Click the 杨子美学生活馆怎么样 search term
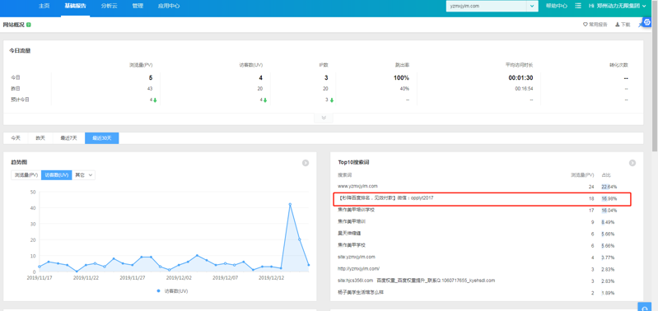The image size is (658, 311). click(x=361, y=292)
